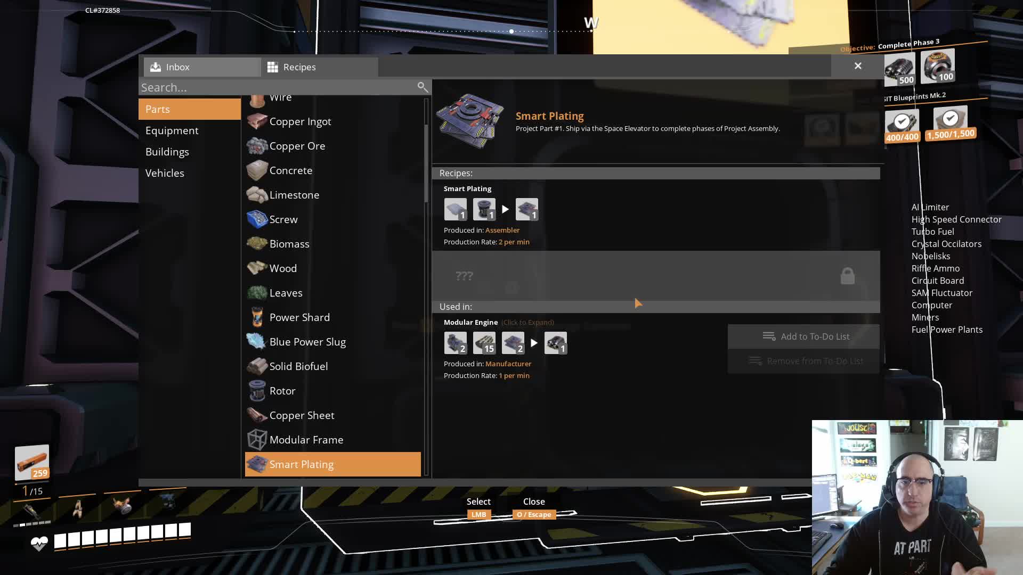
Task: Click the search magnifier icon
Action: coord(422,87)
